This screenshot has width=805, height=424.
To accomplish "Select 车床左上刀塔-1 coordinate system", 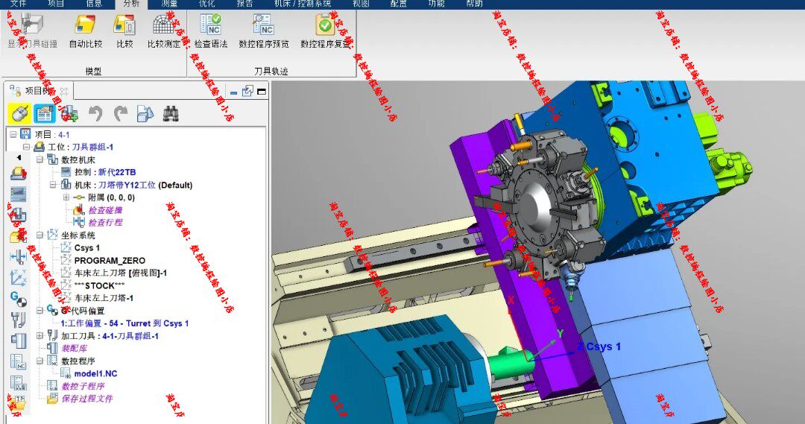I will (104, 298).
